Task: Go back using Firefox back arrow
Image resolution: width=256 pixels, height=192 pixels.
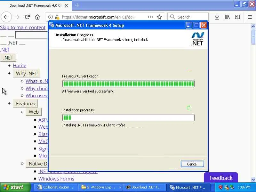Action: click(x=6, y=17)
